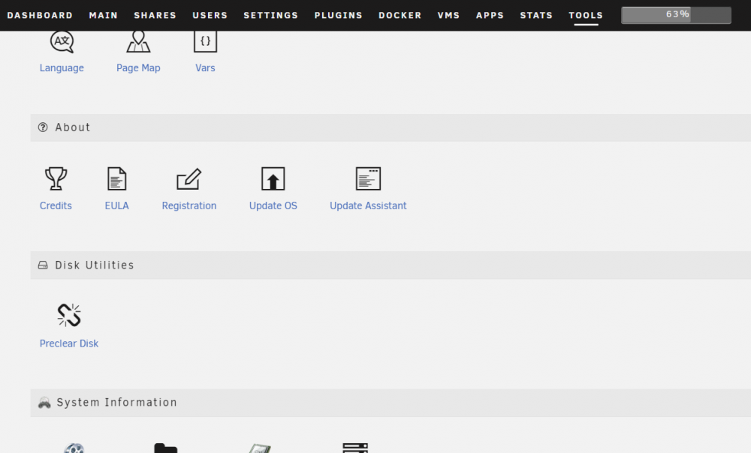Open the Docker tab
The width and height of the screenshot is (751, 453).
tap(400, 15)
